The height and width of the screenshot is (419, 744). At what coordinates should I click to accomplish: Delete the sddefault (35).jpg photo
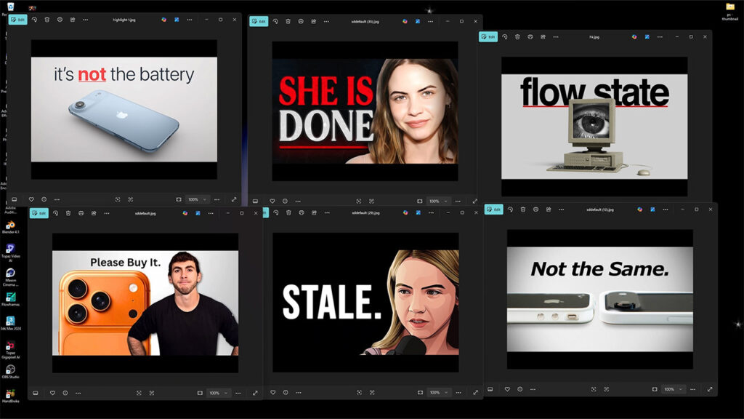coord(288,21)
